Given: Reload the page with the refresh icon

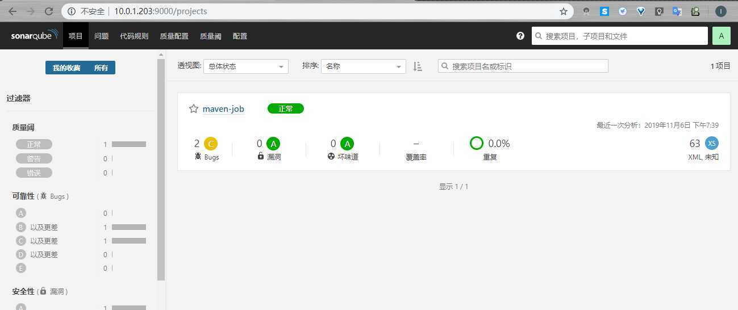Looking at the screenshot, I should tap(49, 11).
